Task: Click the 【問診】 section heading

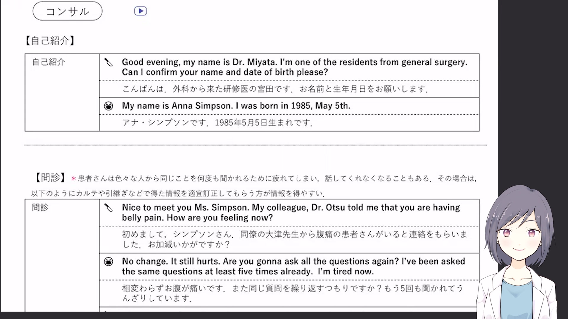Action: [50, 178]
